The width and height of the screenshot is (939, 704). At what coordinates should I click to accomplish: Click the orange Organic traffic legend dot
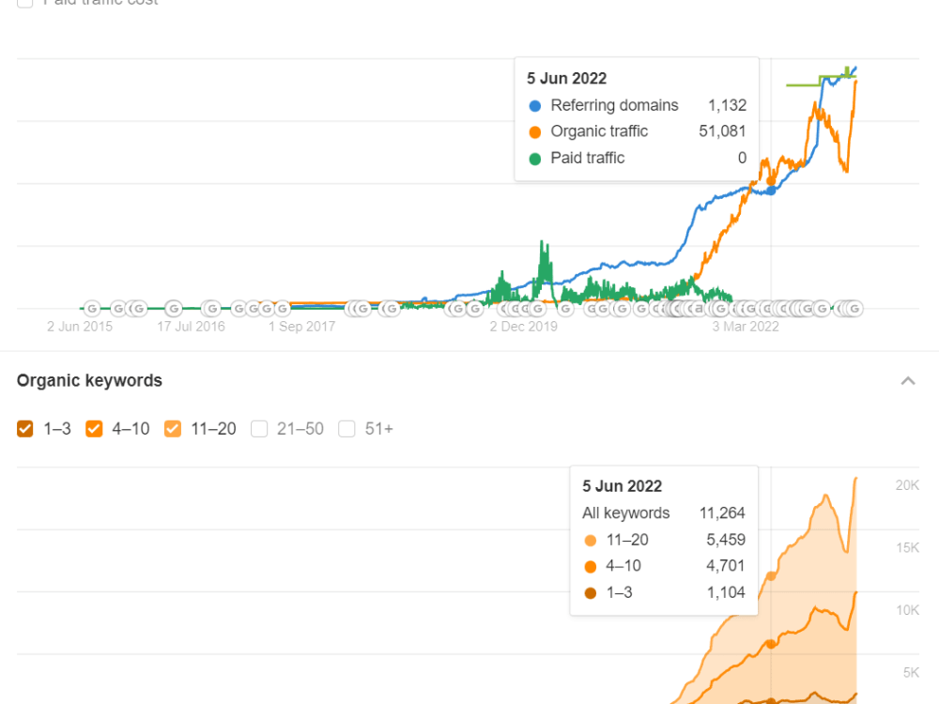pos(535,132)
